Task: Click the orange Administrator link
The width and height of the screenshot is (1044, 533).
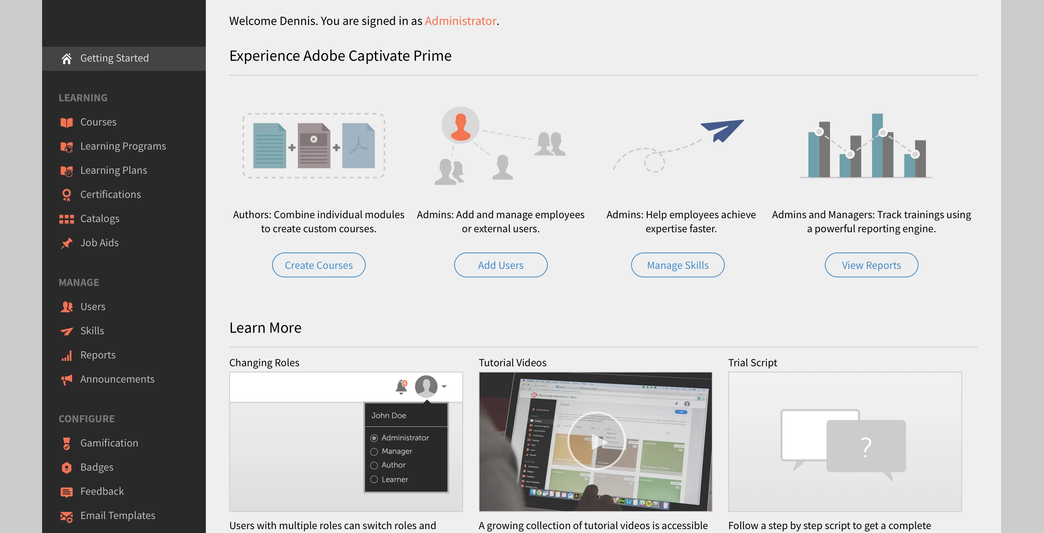Action: pyautogui.click(x=460, y=21)
